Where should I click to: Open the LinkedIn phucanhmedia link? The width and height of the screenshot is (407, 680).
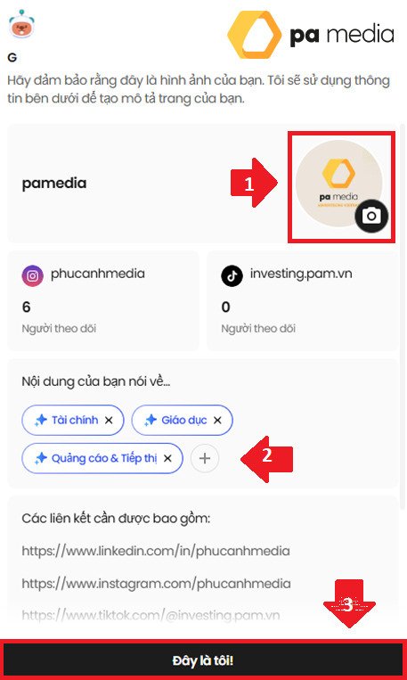click(156, 551)
